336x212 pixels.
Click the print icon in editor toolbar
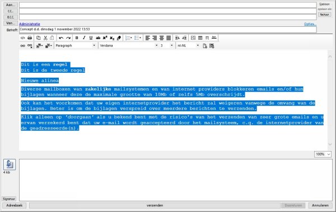coord(30,38)
